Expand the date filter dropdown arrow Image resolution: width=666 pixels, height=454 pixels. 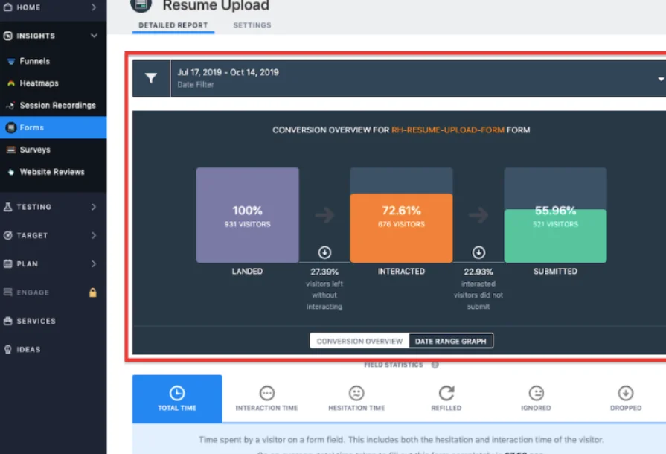point(661,79)
